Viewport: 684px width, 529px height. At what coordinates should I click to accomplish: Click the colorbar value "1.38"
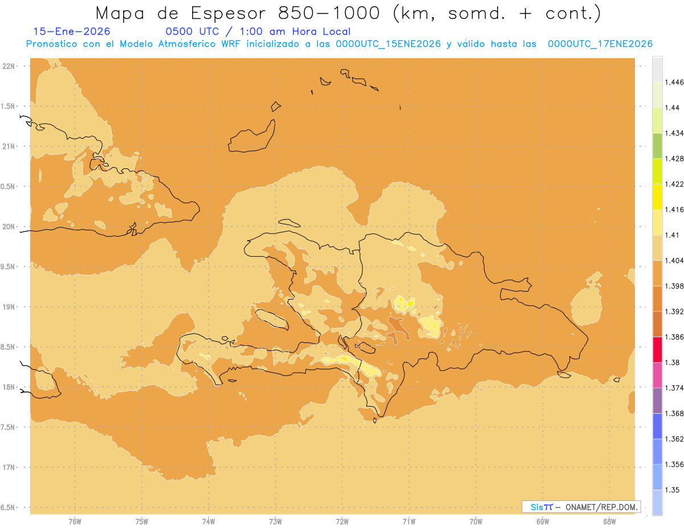click(671, 362)
